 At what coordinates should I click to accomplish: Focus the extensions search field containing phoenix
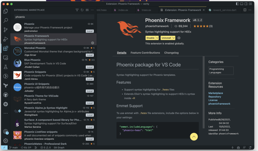(x=54, y=17)
